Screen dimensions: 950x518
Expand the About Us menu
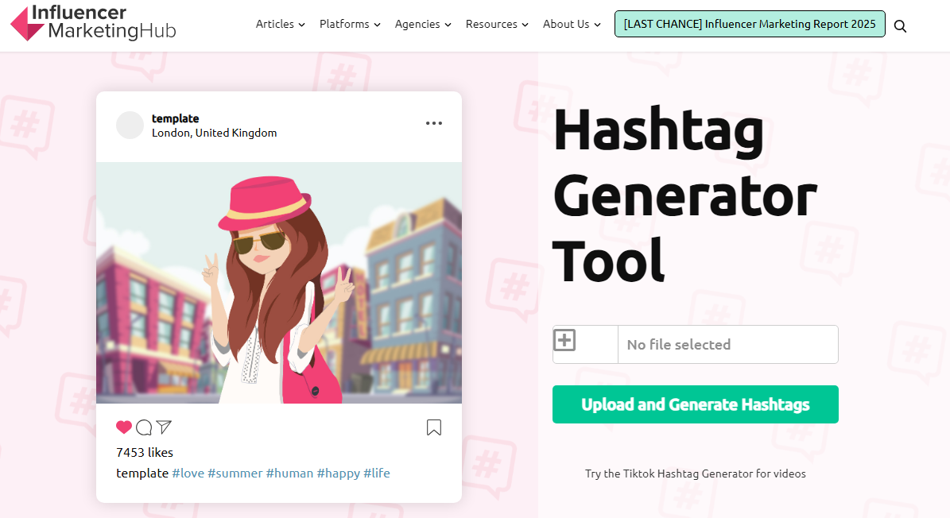pyautogui.click(x=572, y=24)
